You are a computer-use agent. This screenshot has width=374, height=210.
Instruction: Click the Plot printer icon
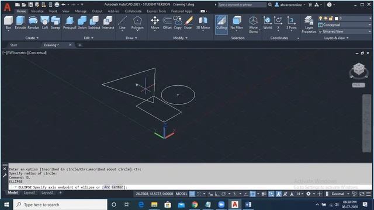point(57,5)
